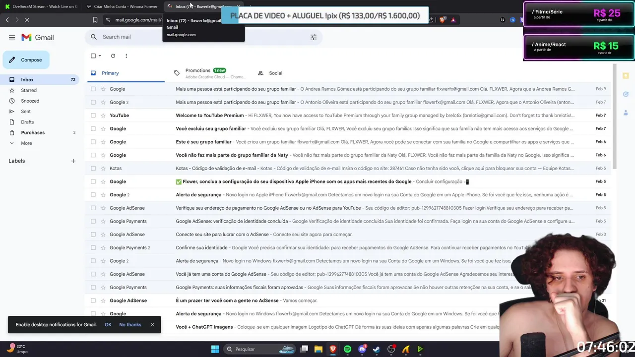Screen dimensions: 635x357
Task: Star the Google AdSense payment address email
Action: point(103,208)
